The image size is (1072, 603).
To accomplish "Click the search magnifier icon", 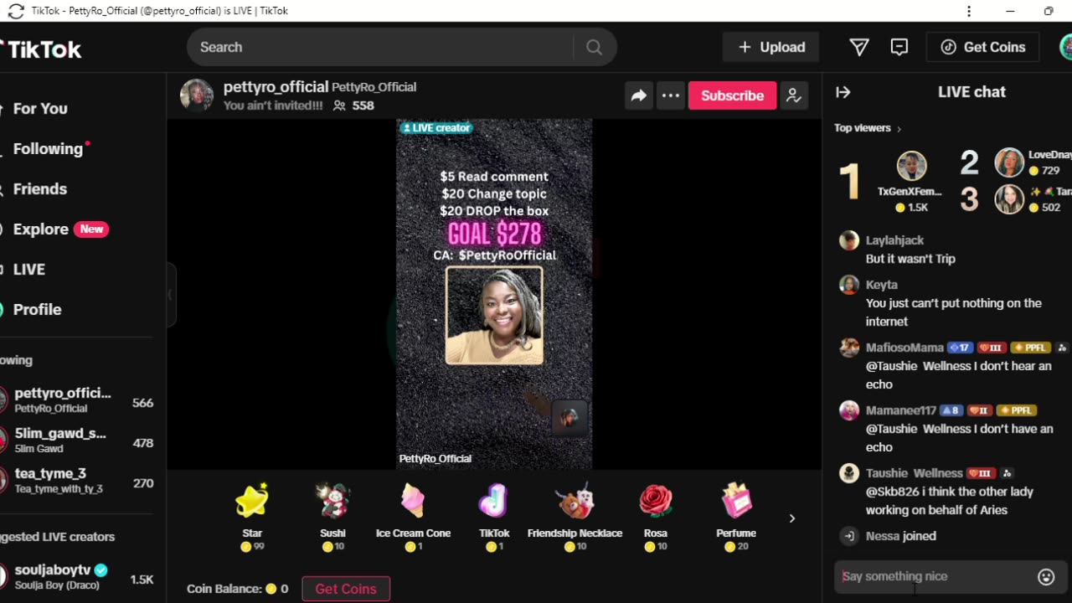I will click(x=594, y=48).
